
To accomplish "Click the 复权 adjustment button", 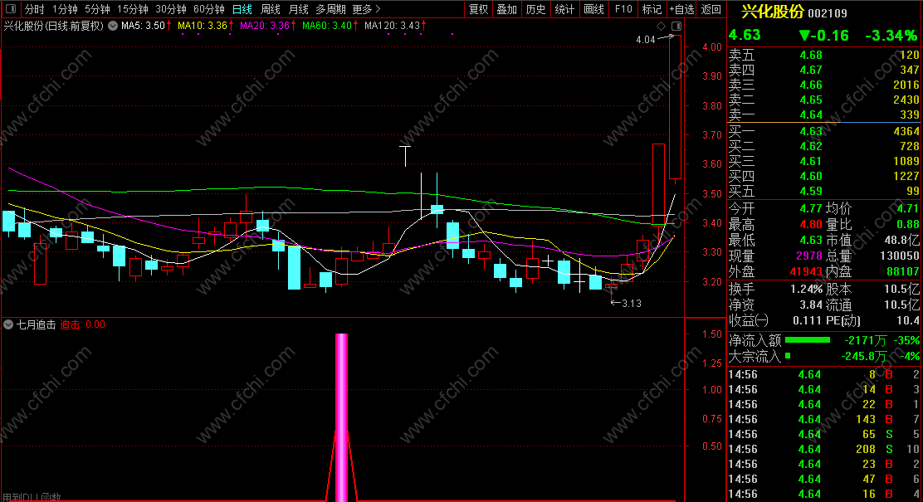I will (479, 9).
